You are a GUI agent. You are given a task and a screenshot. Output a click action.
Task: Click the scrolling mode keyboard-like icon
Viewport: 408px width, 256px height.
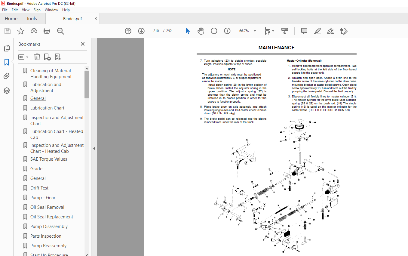point(285,31)
